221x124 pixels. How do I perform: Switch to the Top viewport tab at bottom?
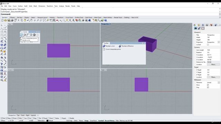click(x=18, y=115)
